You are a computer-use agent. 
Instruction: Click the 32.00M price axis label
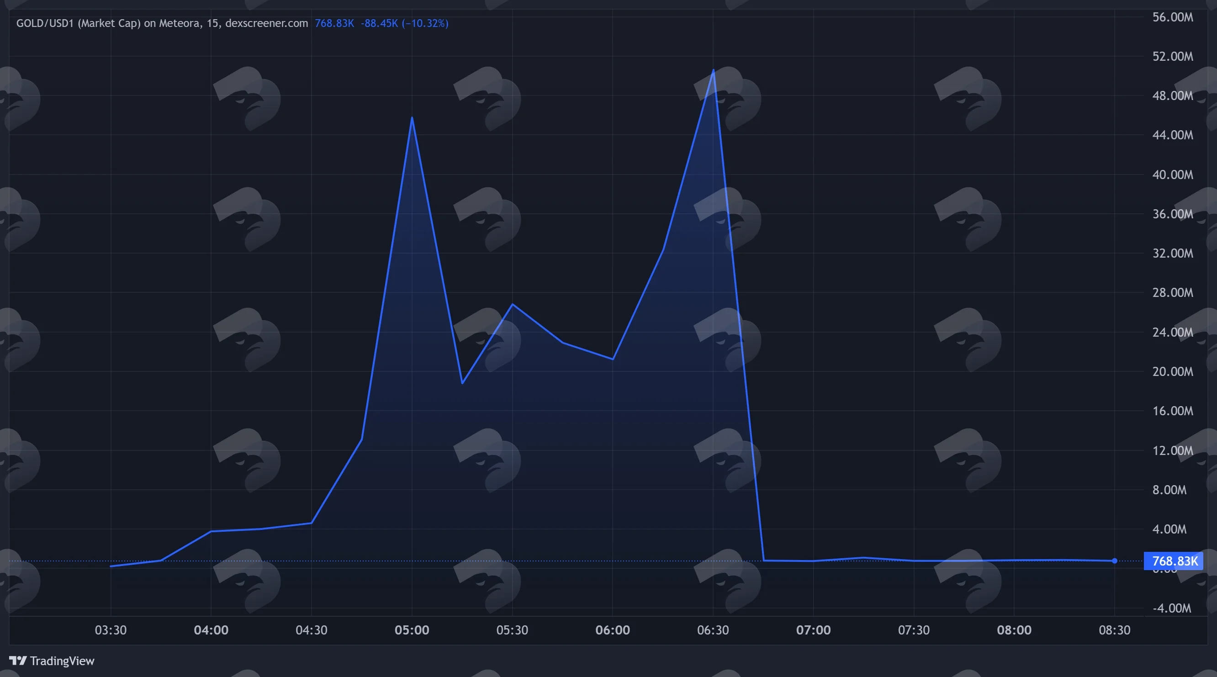pyautogui.click(x=1173, y=253)
